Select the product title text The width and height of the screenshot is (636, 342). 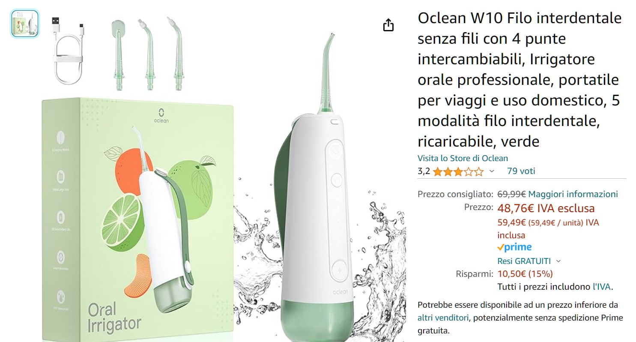(518, 79)
